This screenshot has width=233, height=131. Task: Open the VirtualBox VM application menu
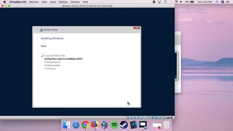point(17,2)
